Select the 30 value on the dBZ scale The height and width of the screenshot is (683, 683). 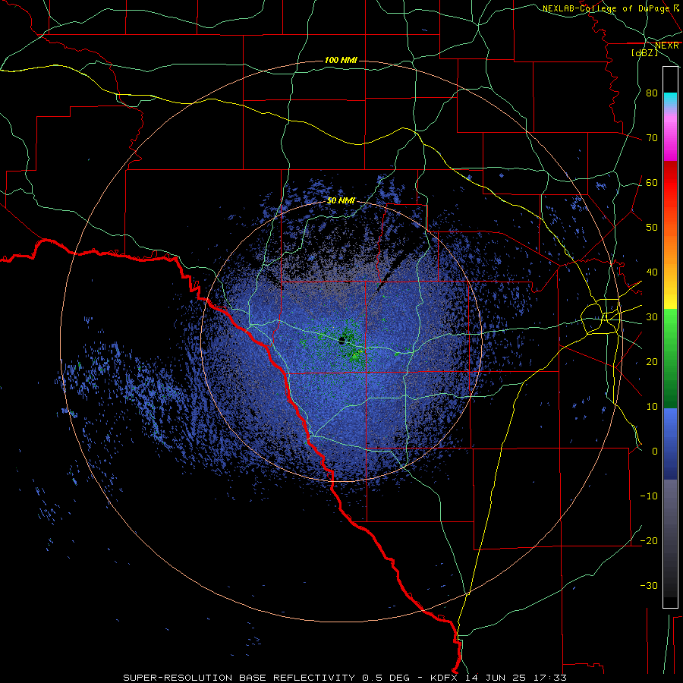(x=652, y=316)
